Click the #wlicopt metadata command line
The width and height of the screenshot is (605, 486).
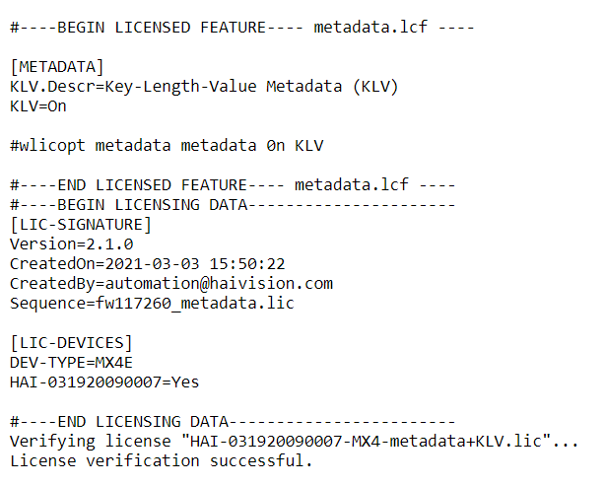[x=167, y=146]
